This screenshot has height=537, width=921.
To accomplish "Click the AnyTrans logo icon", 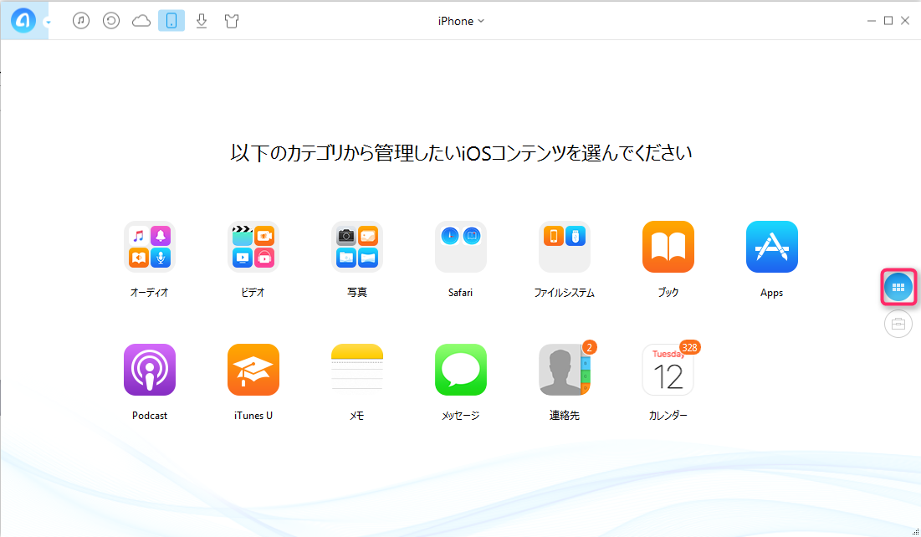I will point(23,21).
